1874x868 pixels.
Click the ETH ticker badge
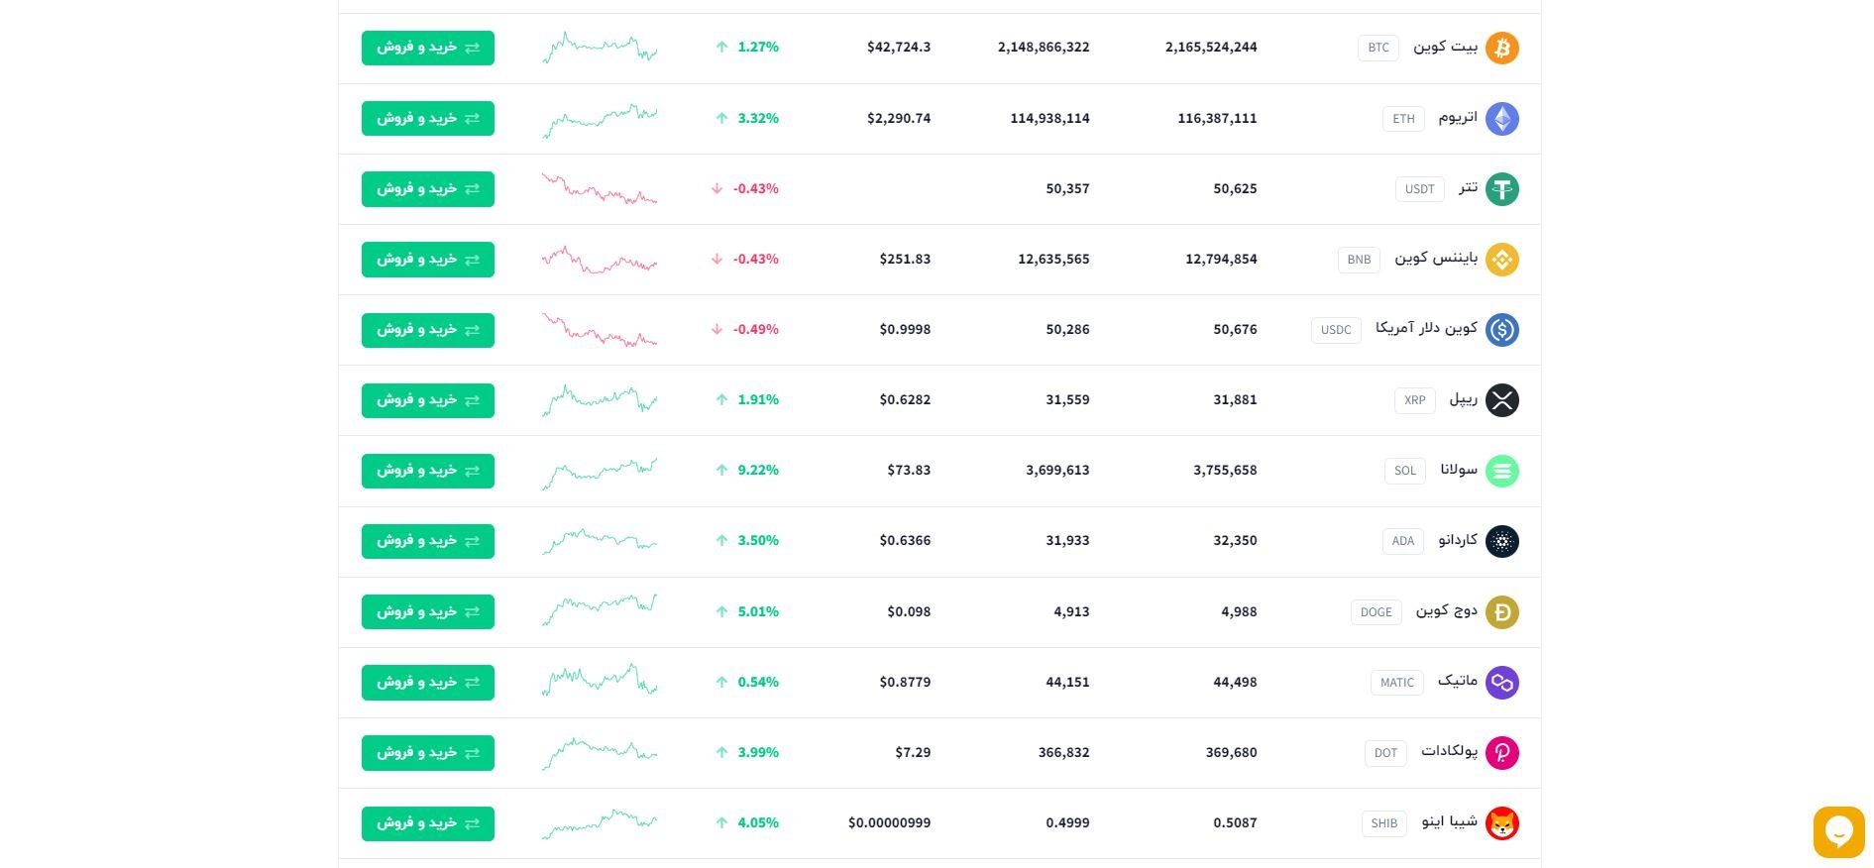click(x=1403, y=119)
